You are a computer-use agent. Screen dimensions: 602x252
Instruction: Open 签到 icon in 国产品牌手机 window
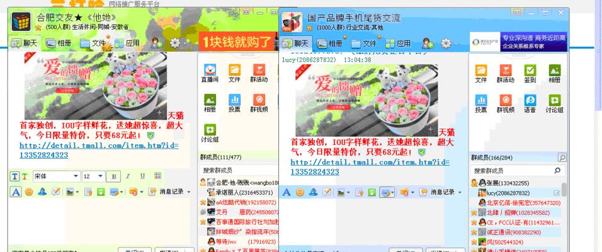tap(530, 73)
